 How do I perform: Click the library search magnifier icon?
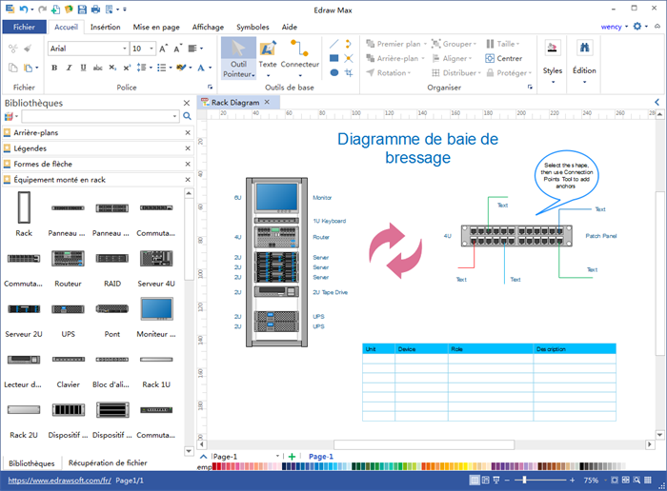tap(187, 116)
